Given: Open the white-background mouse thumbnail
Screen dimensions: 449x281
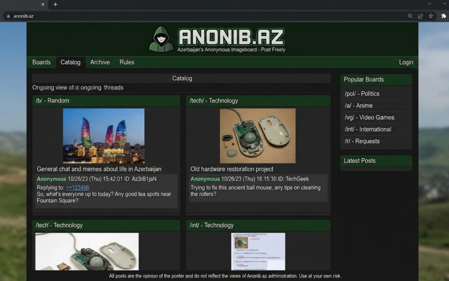Looking at the screenshot, I should coord(87,251).
